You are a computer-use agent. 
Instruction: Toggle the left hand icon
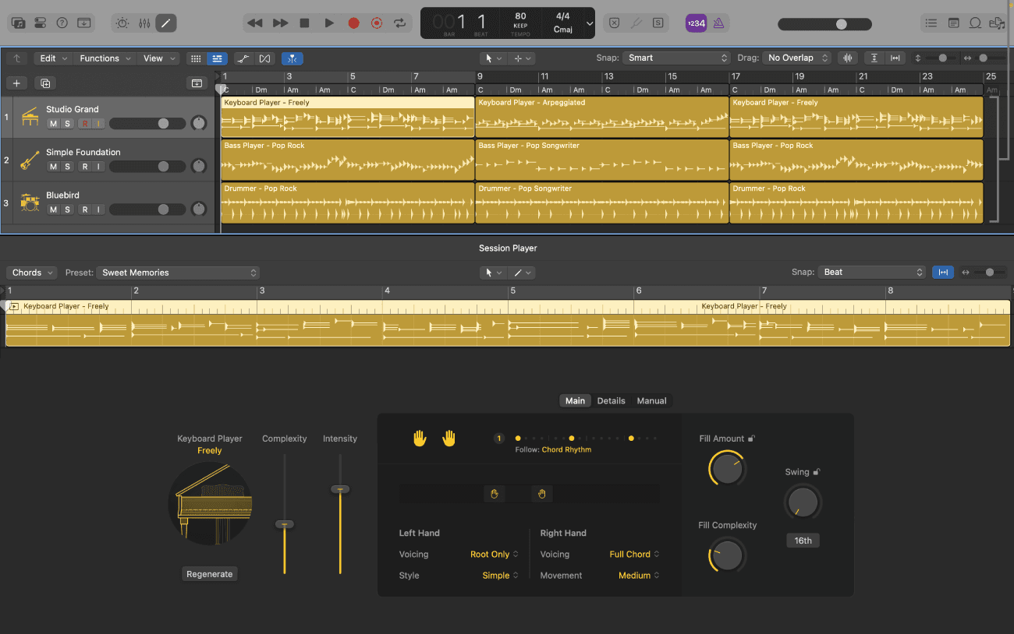tap(420, 439)
